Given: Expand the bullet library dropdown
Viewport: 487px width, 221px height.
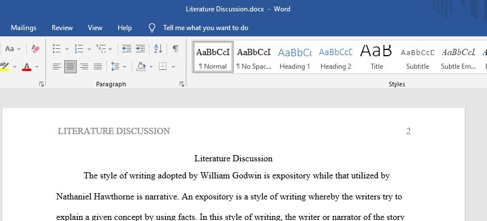Looking at the screenshot, I should point(67,49).
